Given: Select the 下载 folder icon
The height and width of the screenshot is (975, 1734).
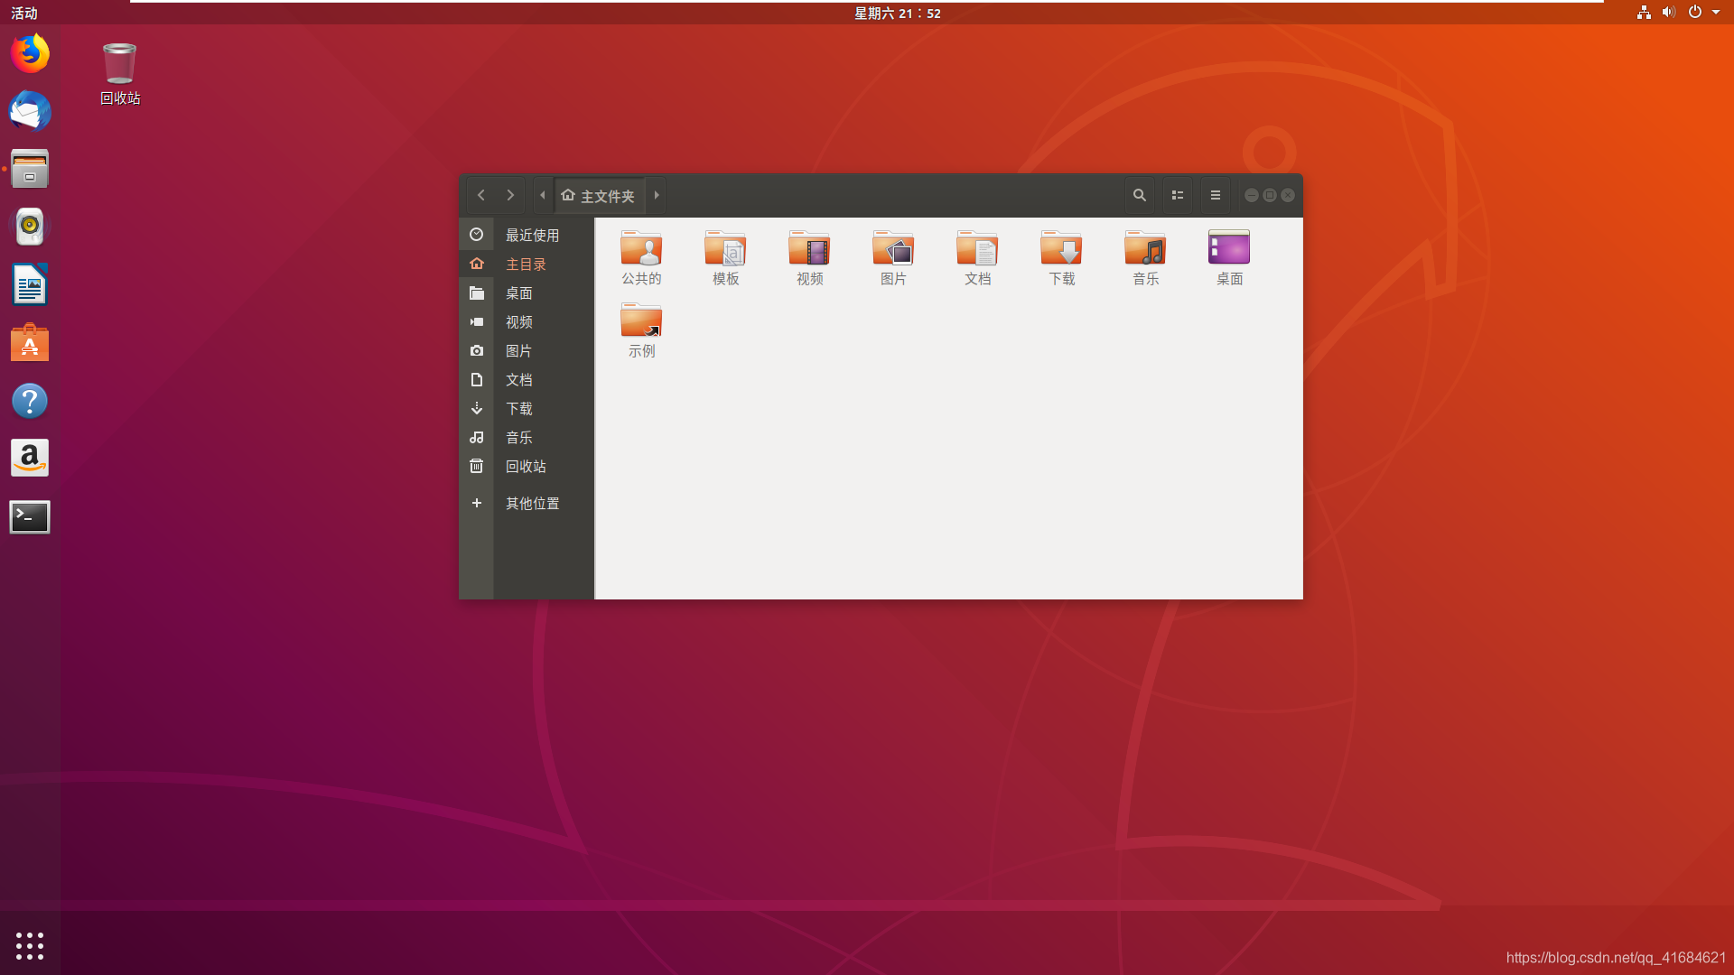Looking at the screenshot, I should [1061, 248].
